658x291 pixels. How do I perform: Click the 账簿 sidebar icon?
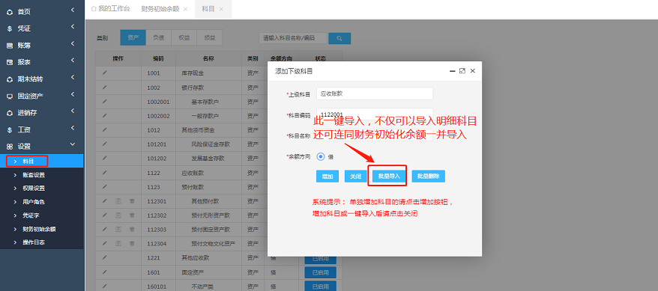tap(9, 46)
